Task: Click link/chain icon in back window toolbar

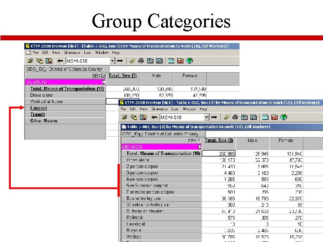Action: [132, 60]
